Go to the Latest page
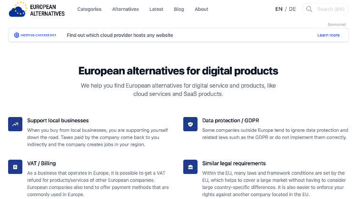Image resolution: width=357 pixels, height=199 pixels. (156, 9)
